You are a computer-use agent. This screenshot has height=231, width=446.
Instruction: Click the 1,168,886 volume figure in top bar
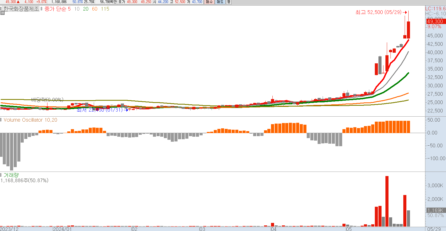tap(59, 2)
